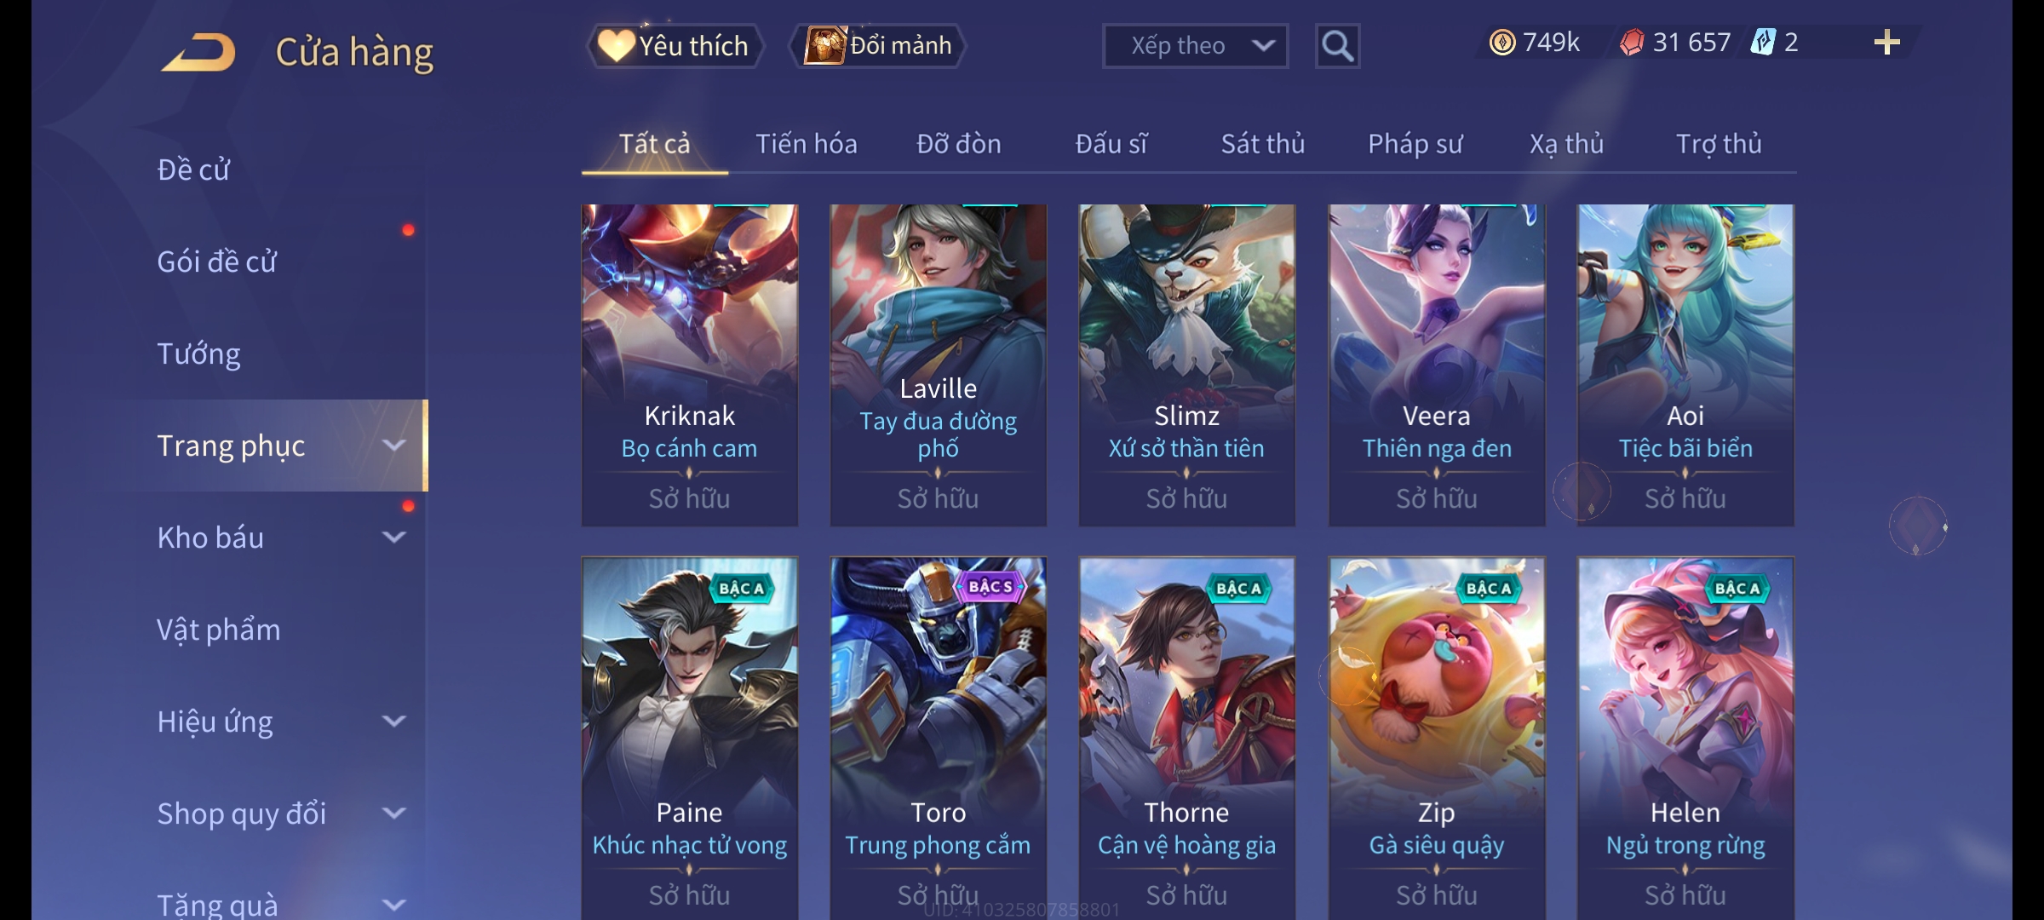2044x920 pixels.
Task: Select the Veera Thiên nga đen skin
Action: 1436,365
